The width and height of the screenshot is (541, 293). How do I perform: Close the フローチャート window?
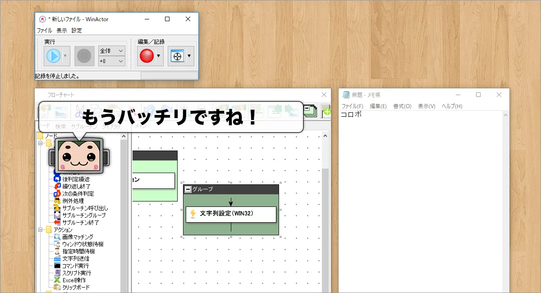click(x=324, y=95)
